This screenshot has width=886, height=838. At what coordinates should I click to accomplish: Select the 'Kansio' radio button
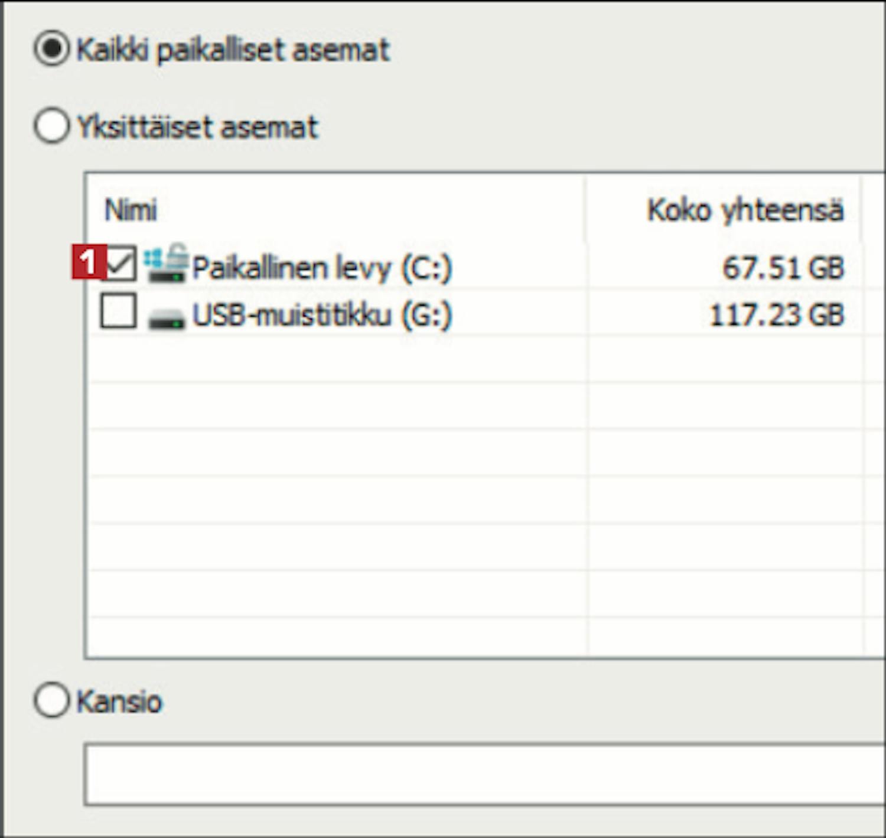point(51,701)
